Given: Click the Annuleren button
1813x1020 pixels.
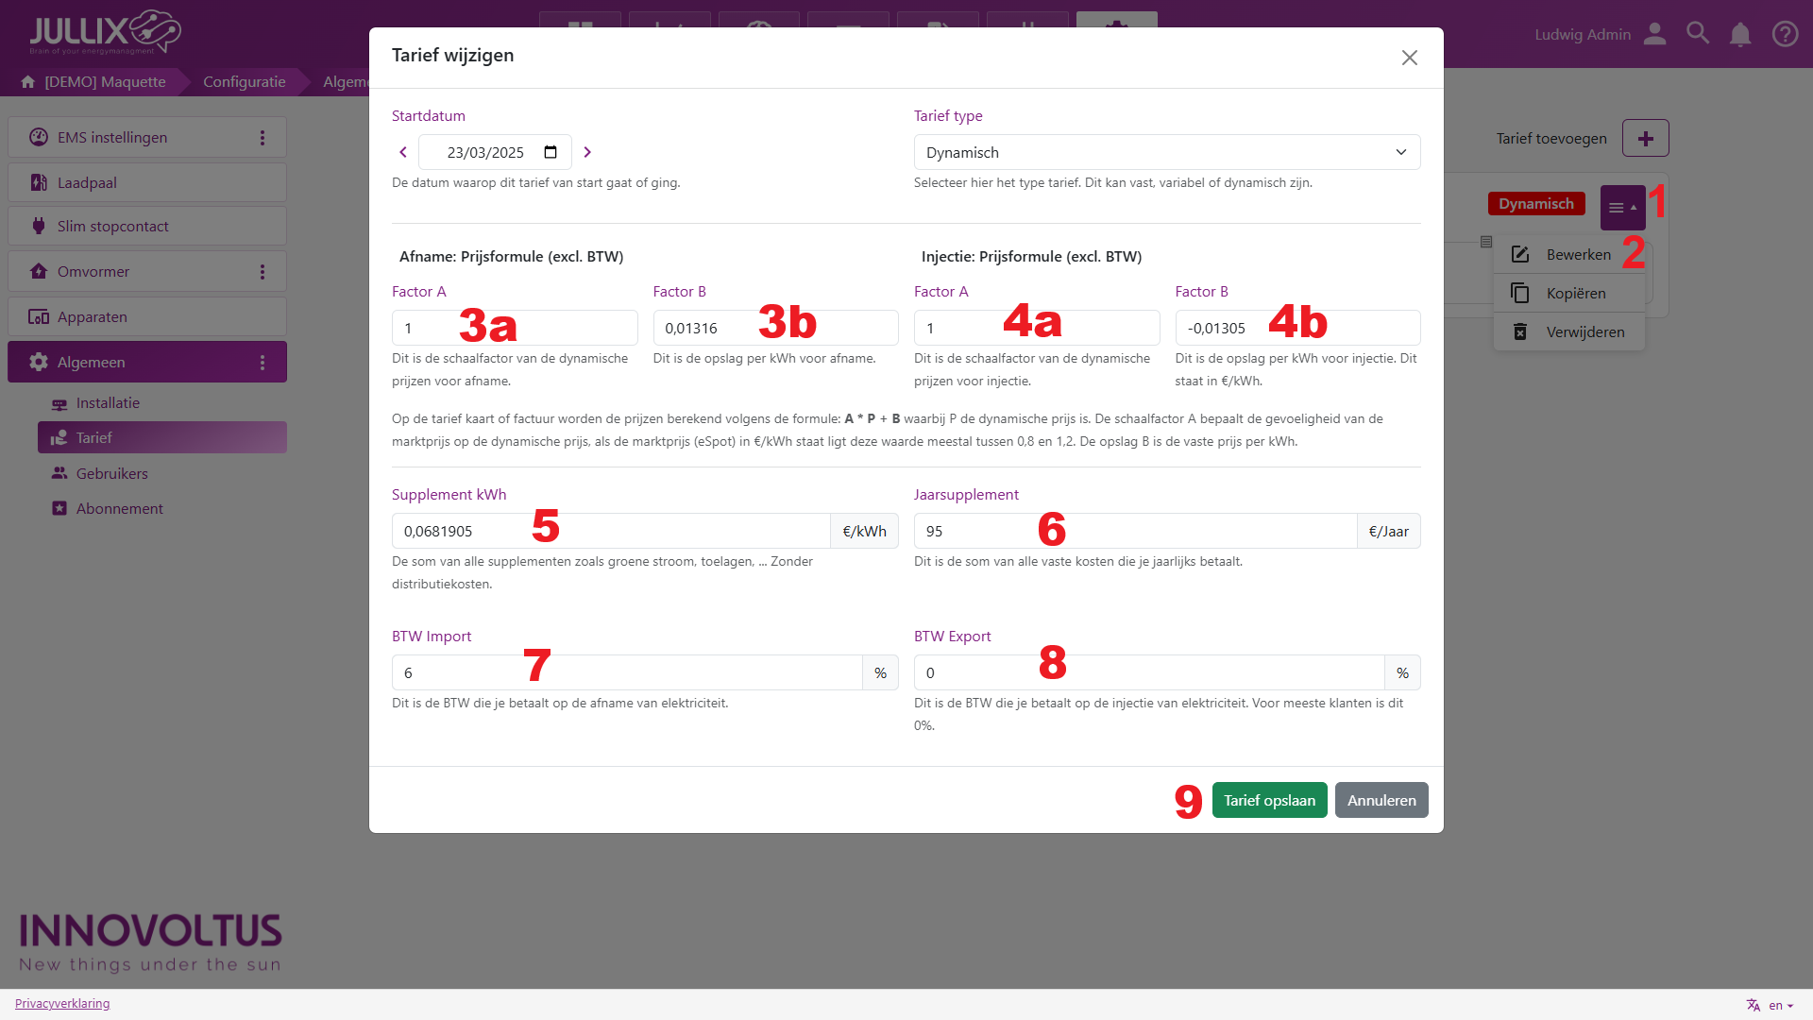Looking at the screenshot, I should (1381, 800).
